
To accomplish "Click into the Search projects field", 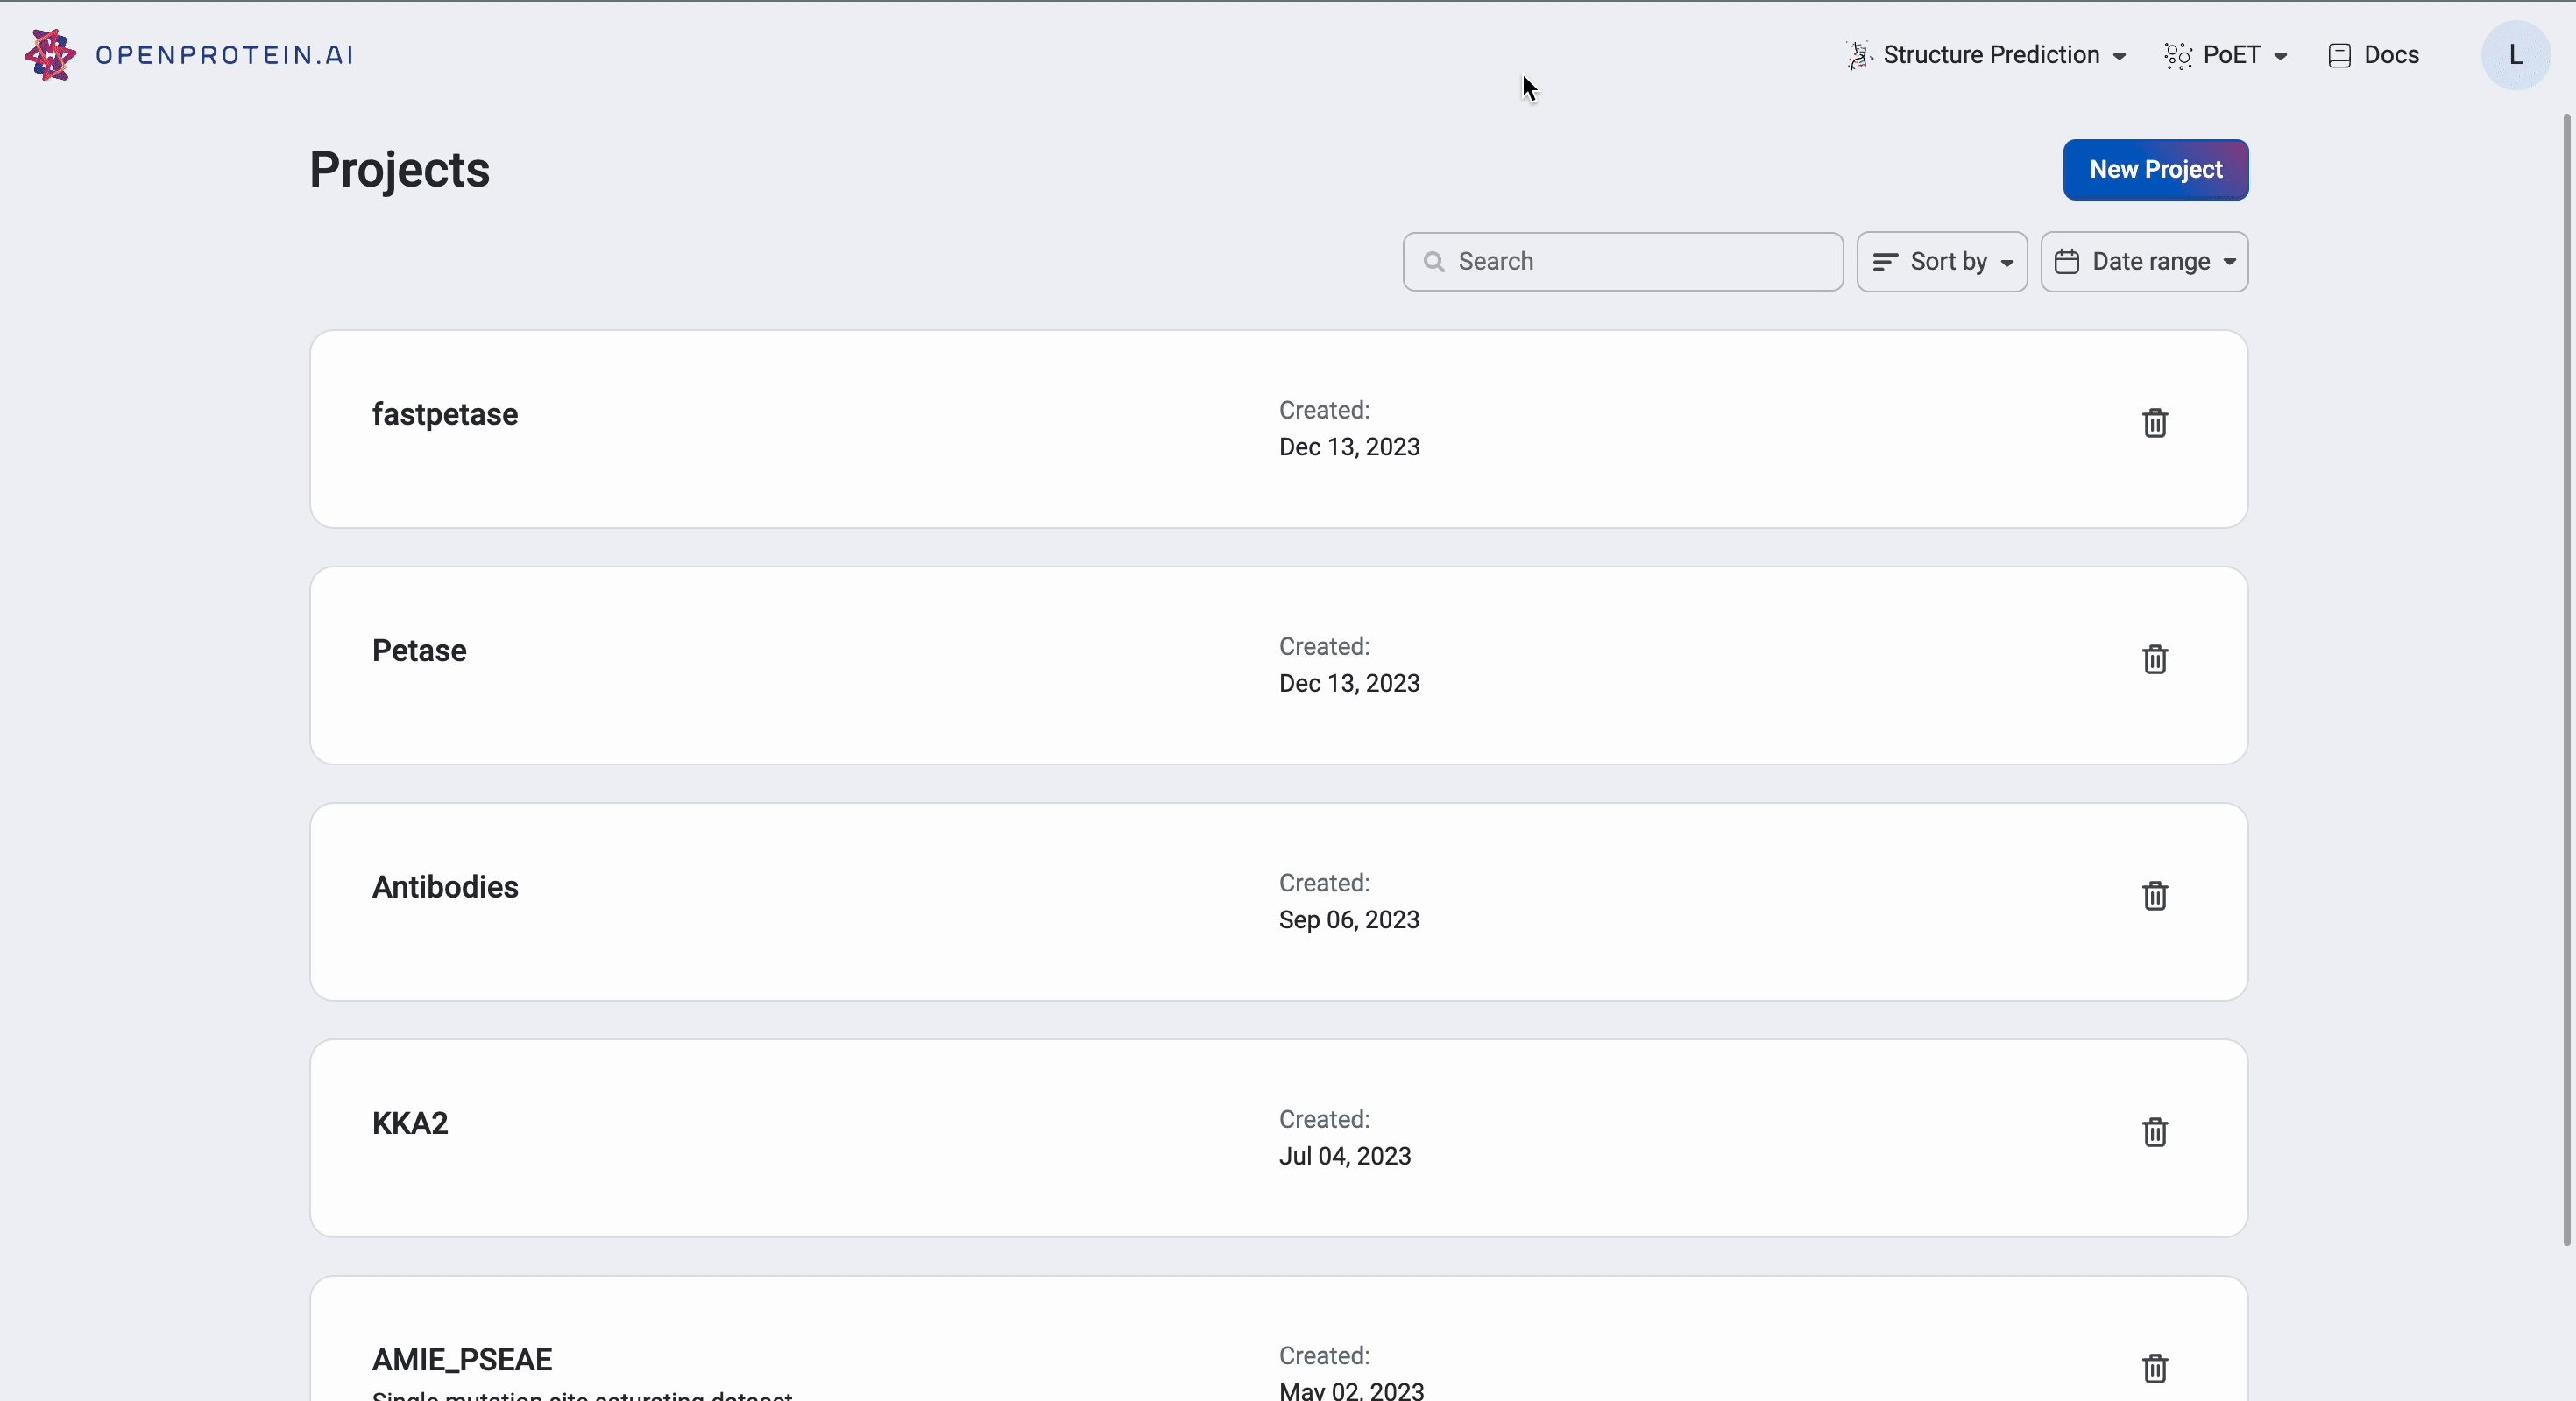I will pos(1640,262).
